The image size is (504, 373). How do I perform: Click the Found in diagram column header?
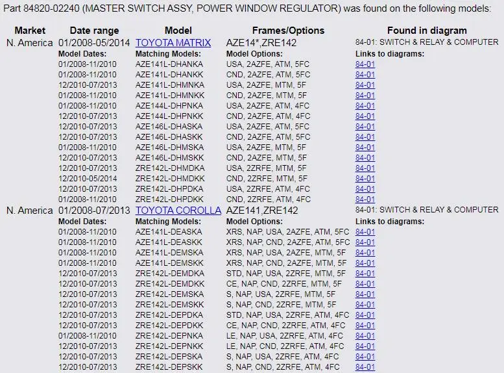[427, 31]
